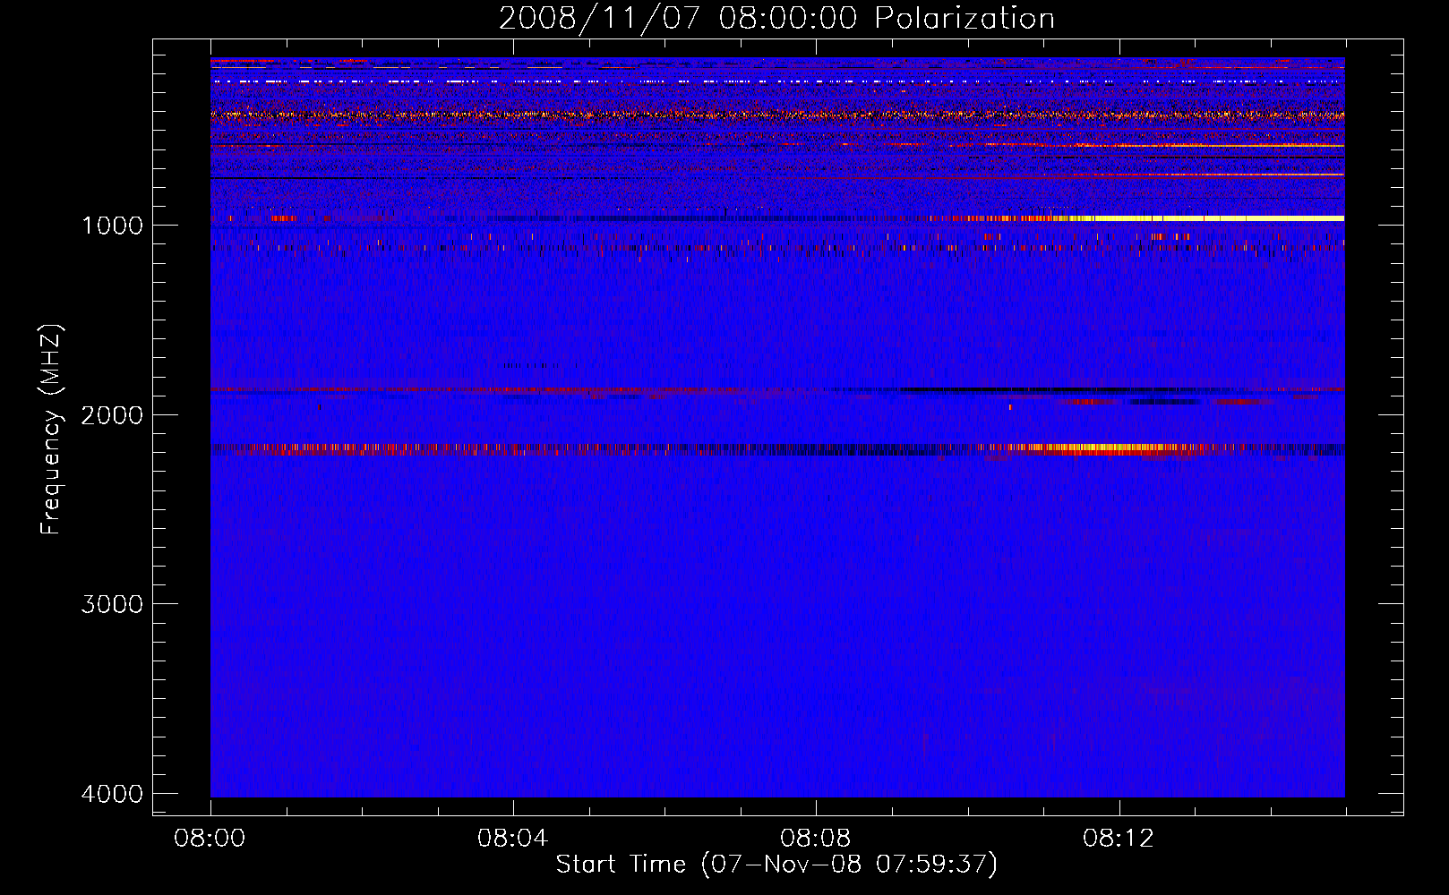The width and height of the screenshot is (1449, 895).
Task: Click the 3000 frequency tick label
Action: pyautogui.click(x=112, y=604)
